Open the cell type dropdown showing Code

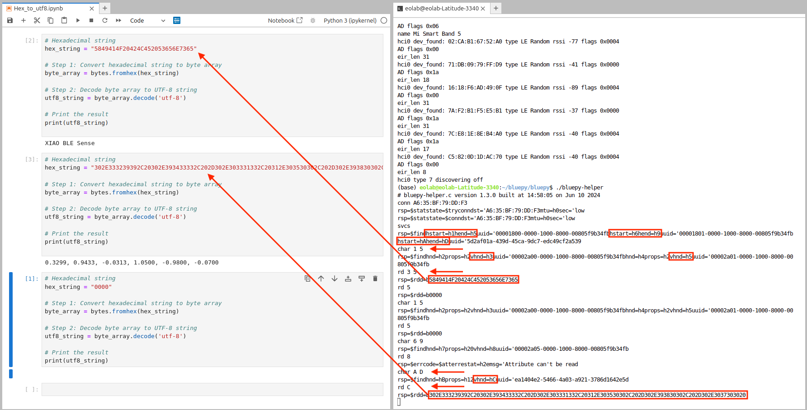coord(147,20)
